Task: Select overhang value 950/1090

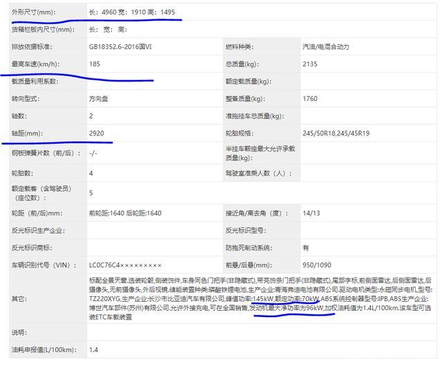Action: [x=317, y=265]
